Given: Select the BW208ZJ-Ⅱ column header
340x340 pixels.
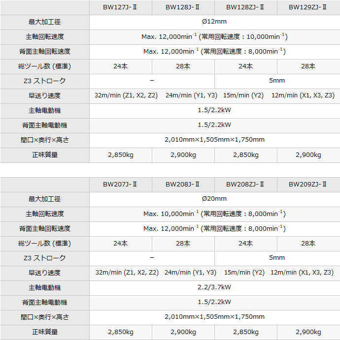Looking at the screenshot, I should coord(245,185).
